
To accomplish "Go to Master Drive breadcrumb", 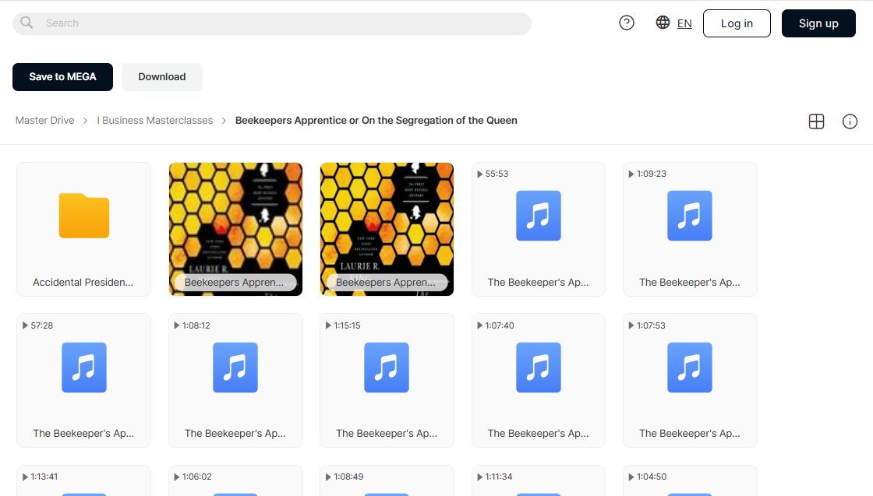I will pos(45,120).
